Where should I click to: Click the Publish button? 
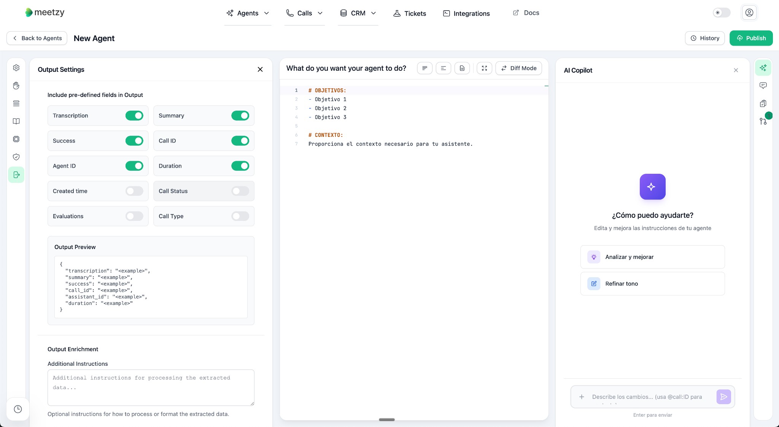point(751,38)
